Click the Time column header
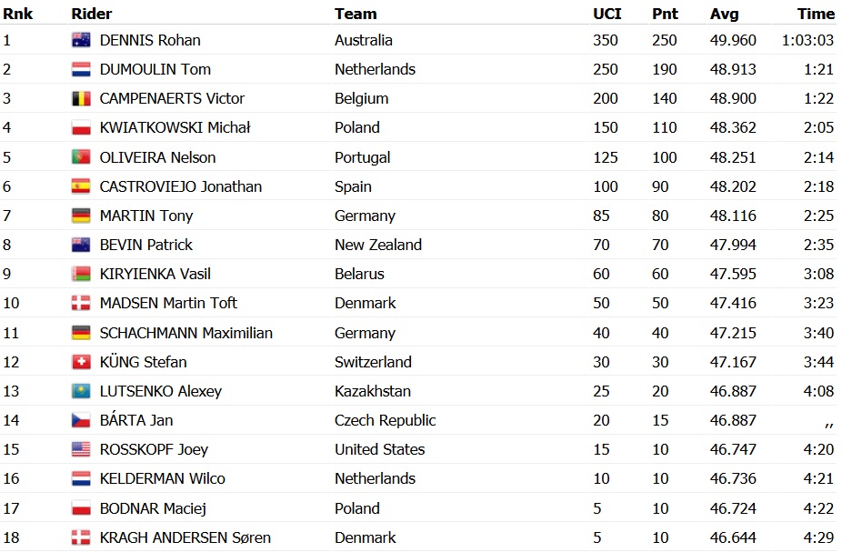 [x=816, y=14]
